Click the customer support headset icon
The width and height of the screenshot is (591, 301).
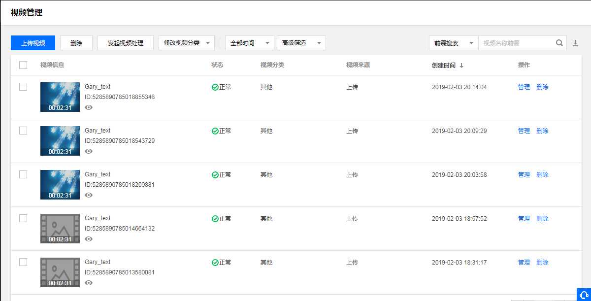coord(583,295)
